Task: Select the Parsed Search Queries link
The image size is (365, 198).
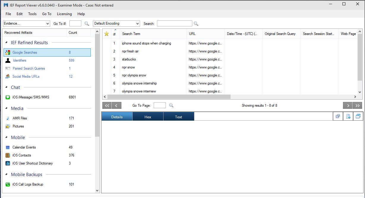Action: [x=29, y=68]
